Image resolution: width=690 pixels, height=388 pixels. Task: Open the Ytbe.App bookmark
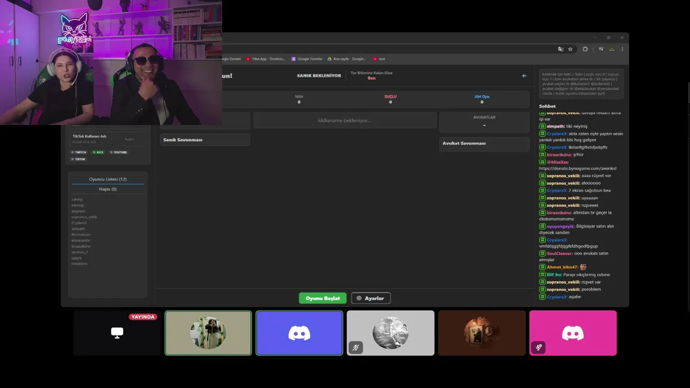(x=265, y=59)
